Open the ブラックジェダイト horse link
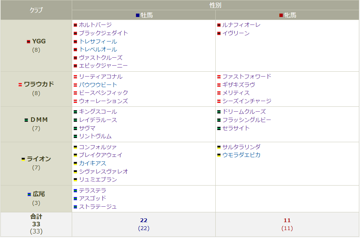360x238 pixels. point(104,33)
